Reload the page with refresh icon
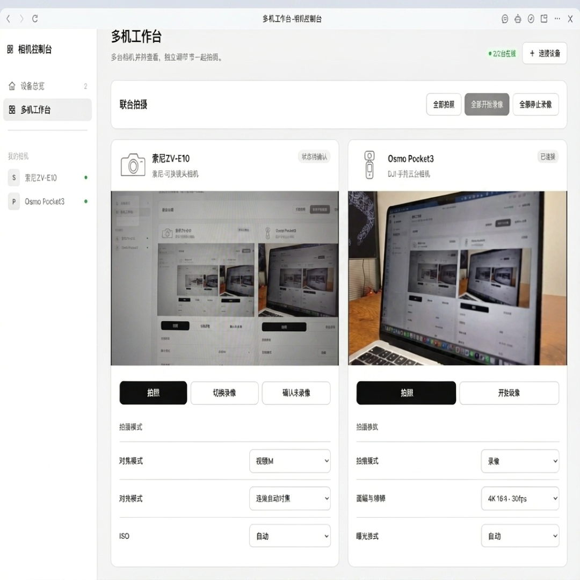The width and height of the screenshot is (580, 580). (x=35, y=18)
